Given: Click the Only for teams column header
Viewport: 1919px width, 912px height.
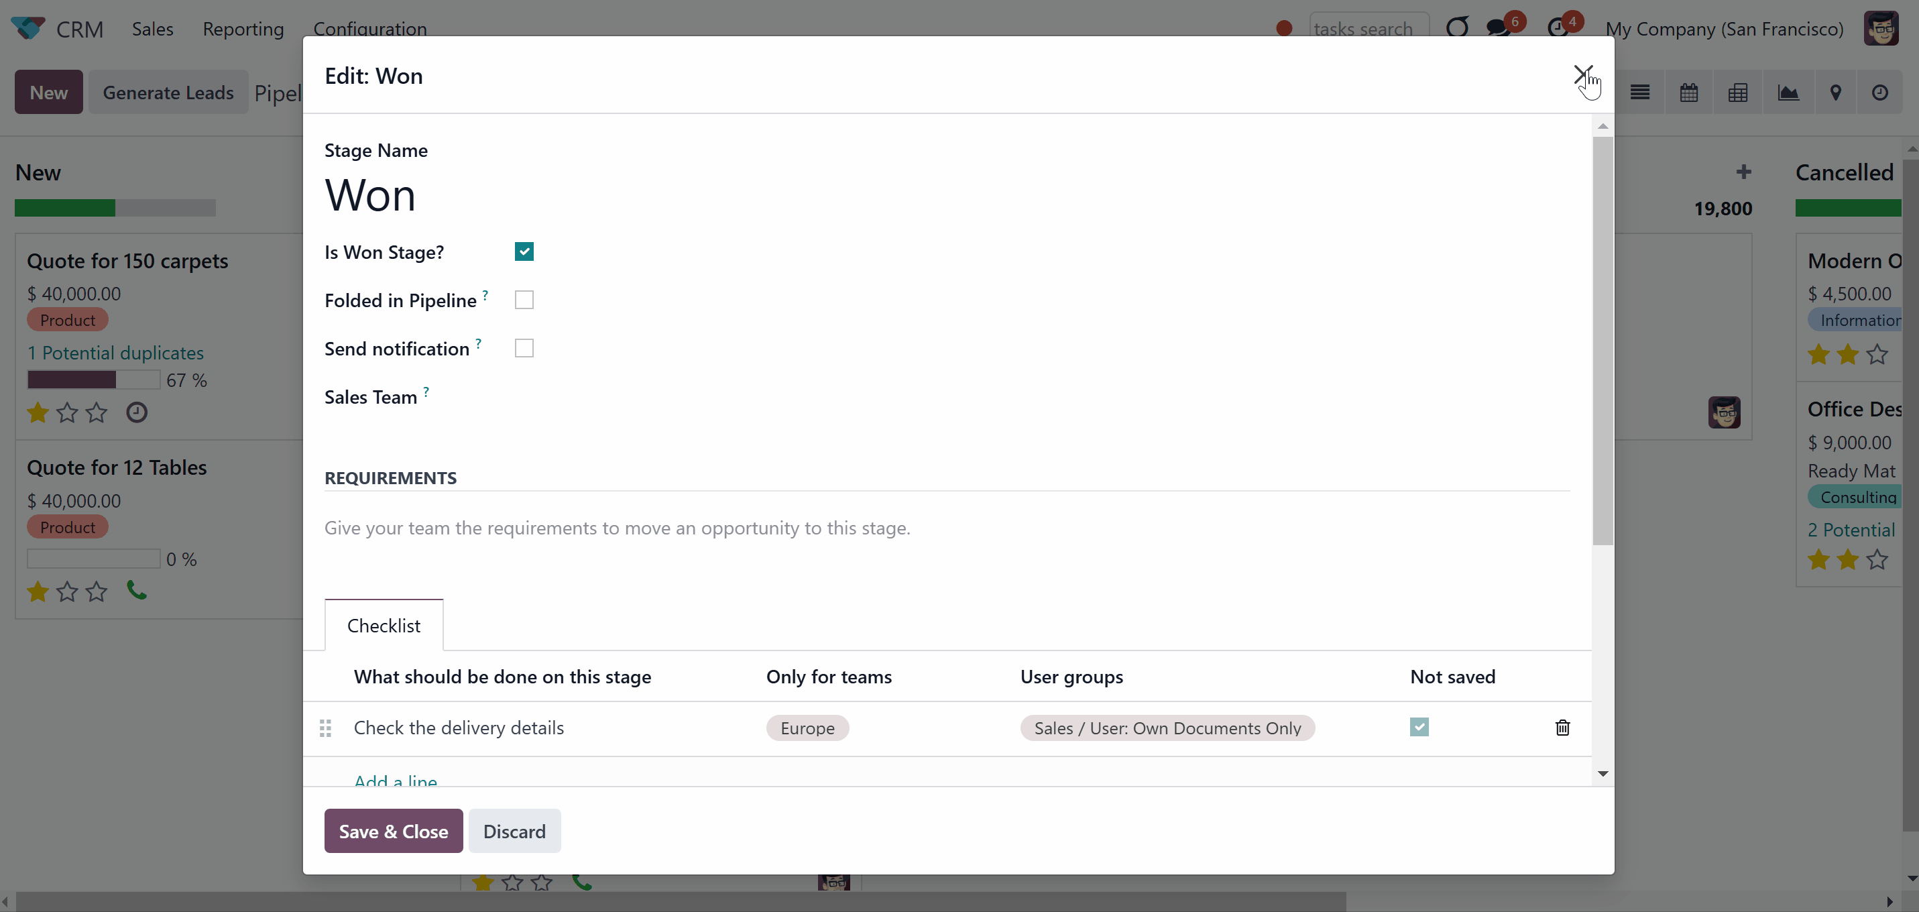Looking at the screenshot, I should click(829, 677).
